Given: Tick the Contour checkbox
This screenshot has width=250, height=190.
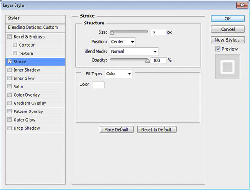Looking at the screenshot, I should [x=15, y=45].
